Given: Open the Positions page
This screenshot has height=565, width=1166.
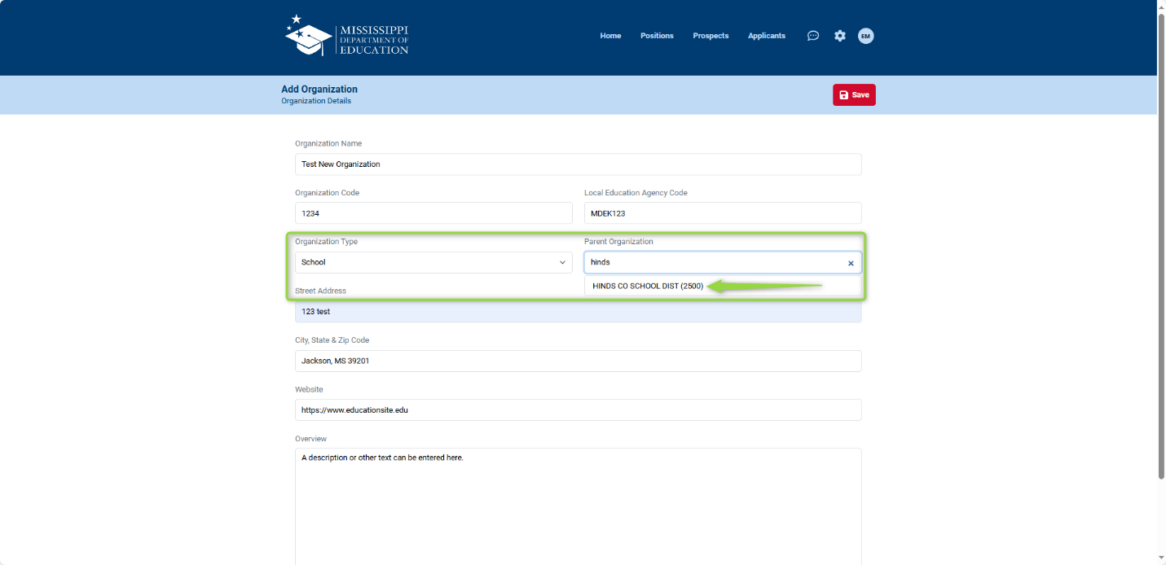Looking at the screenshot, I should pos(657,35).
